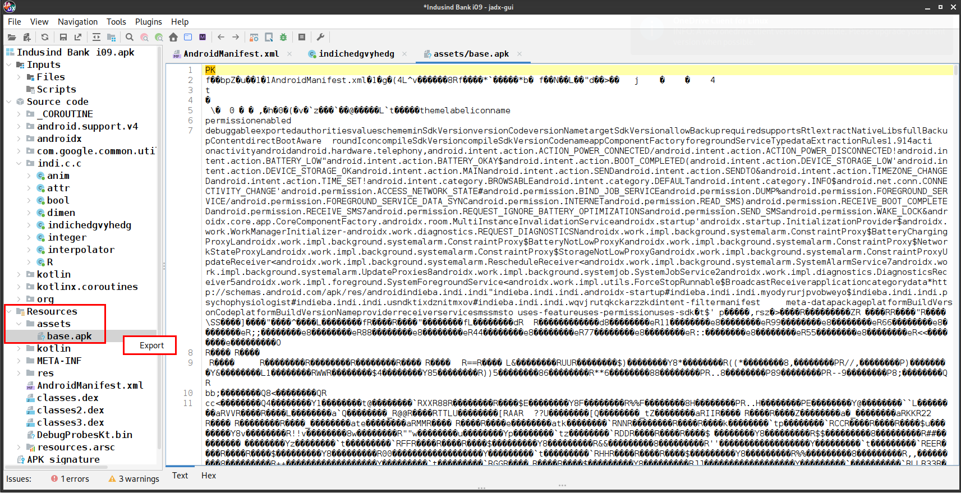This screenshot has width=961, height=493.
Task: Click the Open file toolbar icon
Action: click(12, 37)
